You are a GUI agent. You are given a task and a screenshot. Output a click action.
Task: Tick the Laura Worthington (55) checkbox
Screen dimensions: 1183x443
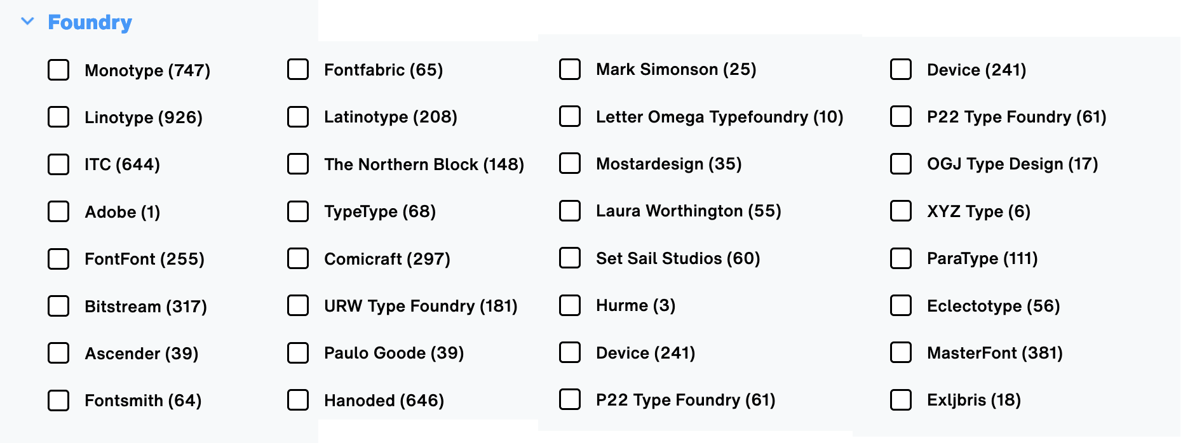[x=570, y=211]
